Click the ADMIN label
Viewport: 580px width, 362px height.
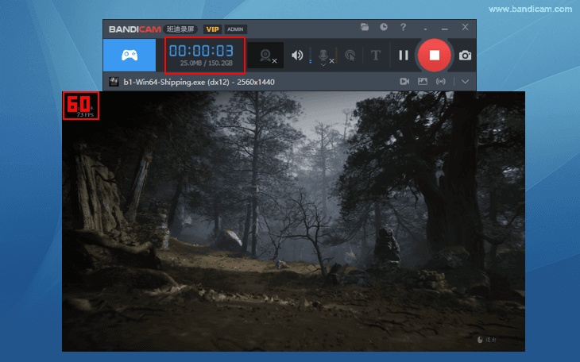coord(235,29)
